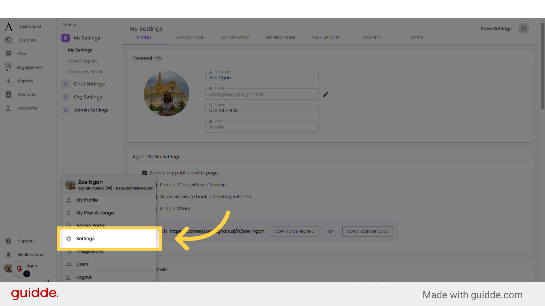The width and height of the screenshot is (545, 306).
Task: Collapse the left sidebar with the chevron
Action: click(x=49, y=280)
